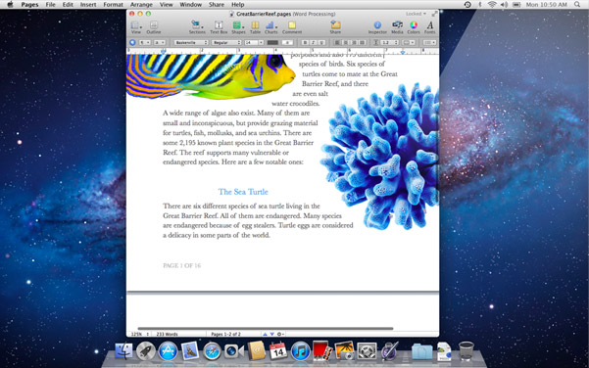Open Calendar from the Dock
Viewport: 589px width, 368px height.
point(278,350)
